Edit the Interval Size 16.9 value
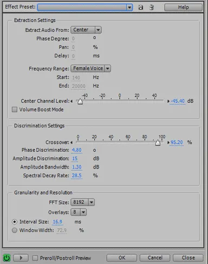Screen dimensions: 208x264 [x=57, y=222]
